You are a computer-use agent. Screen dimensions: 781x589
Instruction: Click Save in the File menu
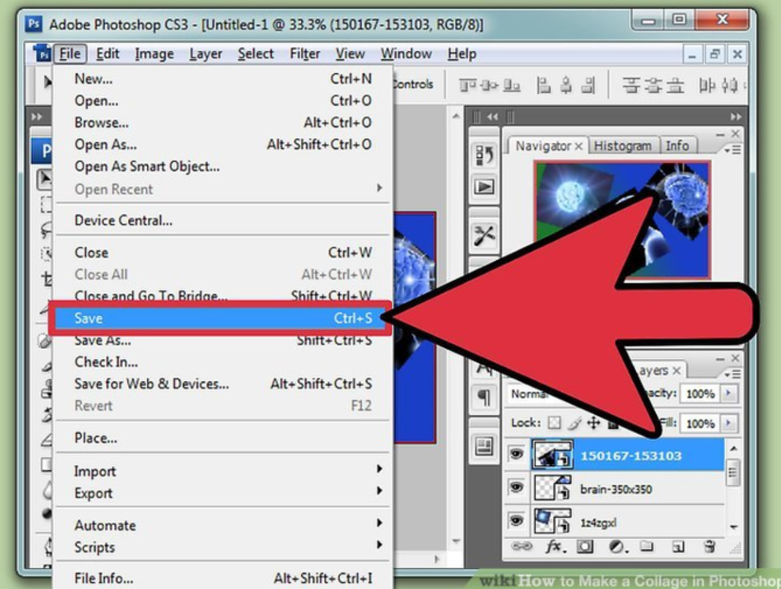223,318
